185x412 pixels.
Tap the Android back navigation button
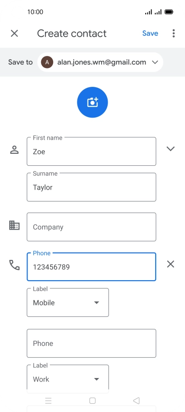tap(136, 401)
